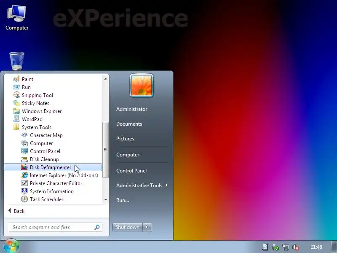The width and height of the screenshot is (337, 253).
Task: Launch WordPad
Action: click(x=53, y=119)
